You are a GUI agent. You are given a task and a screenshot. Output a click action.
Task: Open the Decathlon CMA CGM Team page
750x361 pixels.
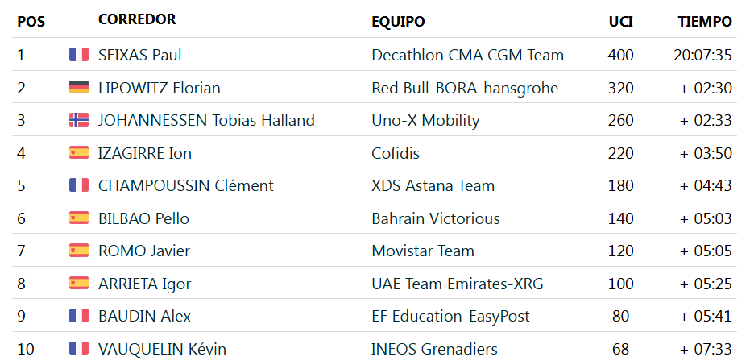pos(467,55)
